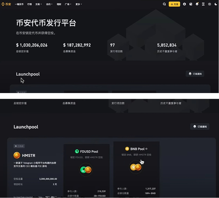Viewport: 219px width, 198px height.
Task: Open 一键买币 menu item
Action: (x=19, y=4)
